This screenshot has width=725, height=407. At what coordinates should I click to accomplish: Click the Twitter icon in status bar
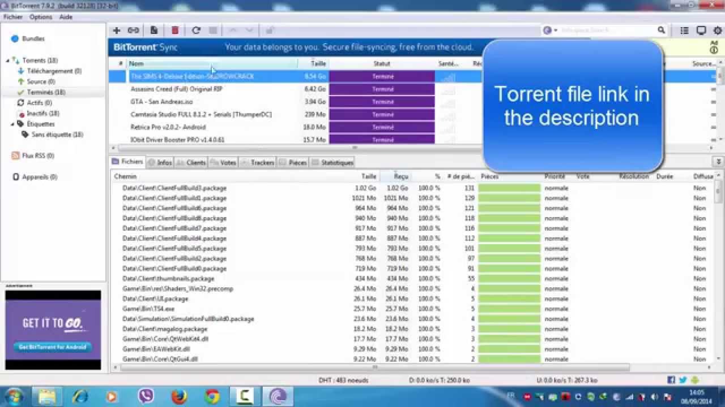pos(683,380)
